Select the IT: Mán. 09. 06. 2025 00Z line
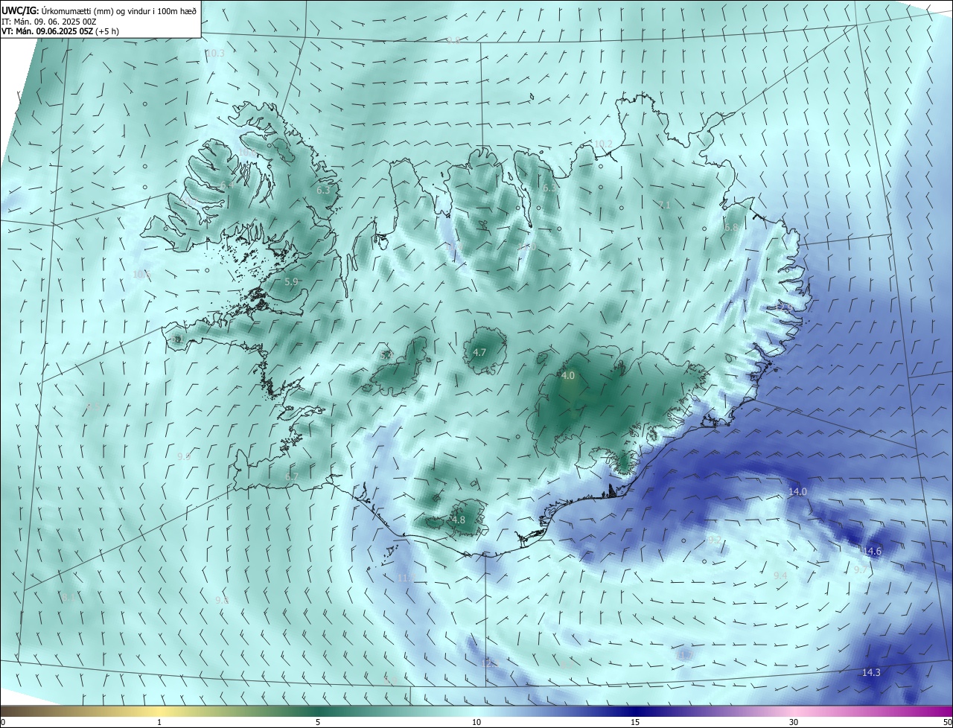Viewport: 953px width, 728px height. (49, 22)
